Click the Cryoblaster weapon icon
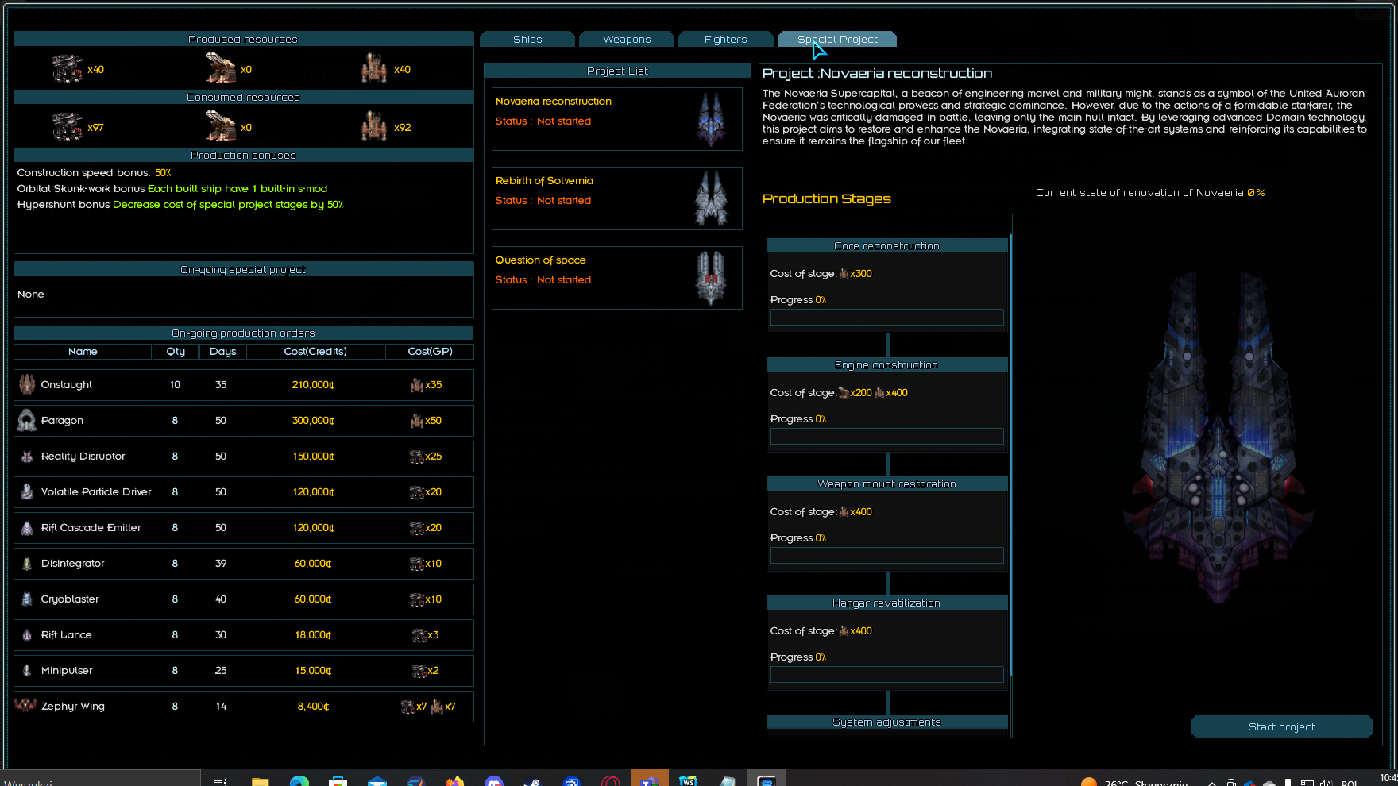This screenshot has height=786, width=1398. [x=27, y=599]
